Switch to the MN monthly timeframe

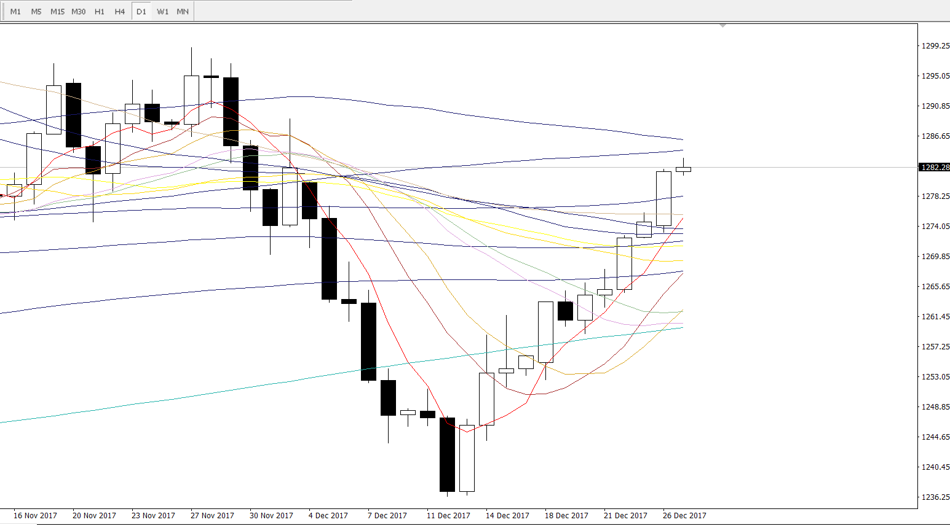point(183,12)
